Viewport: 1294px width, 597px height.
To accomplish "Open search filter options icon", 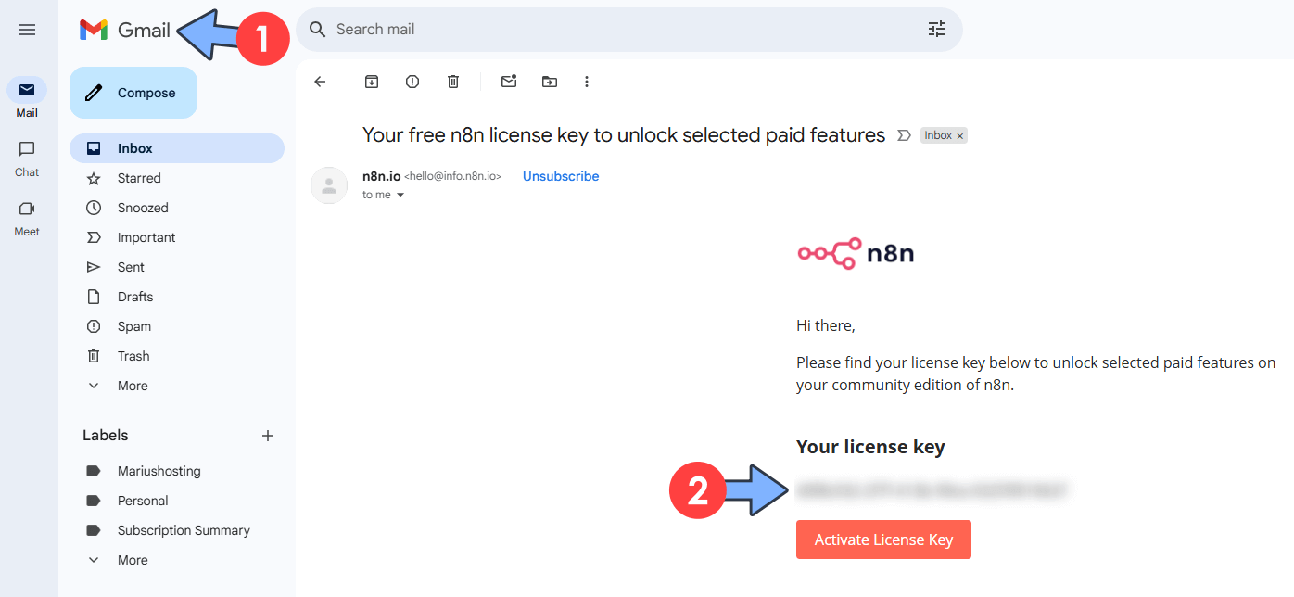I will pos(937,30).
